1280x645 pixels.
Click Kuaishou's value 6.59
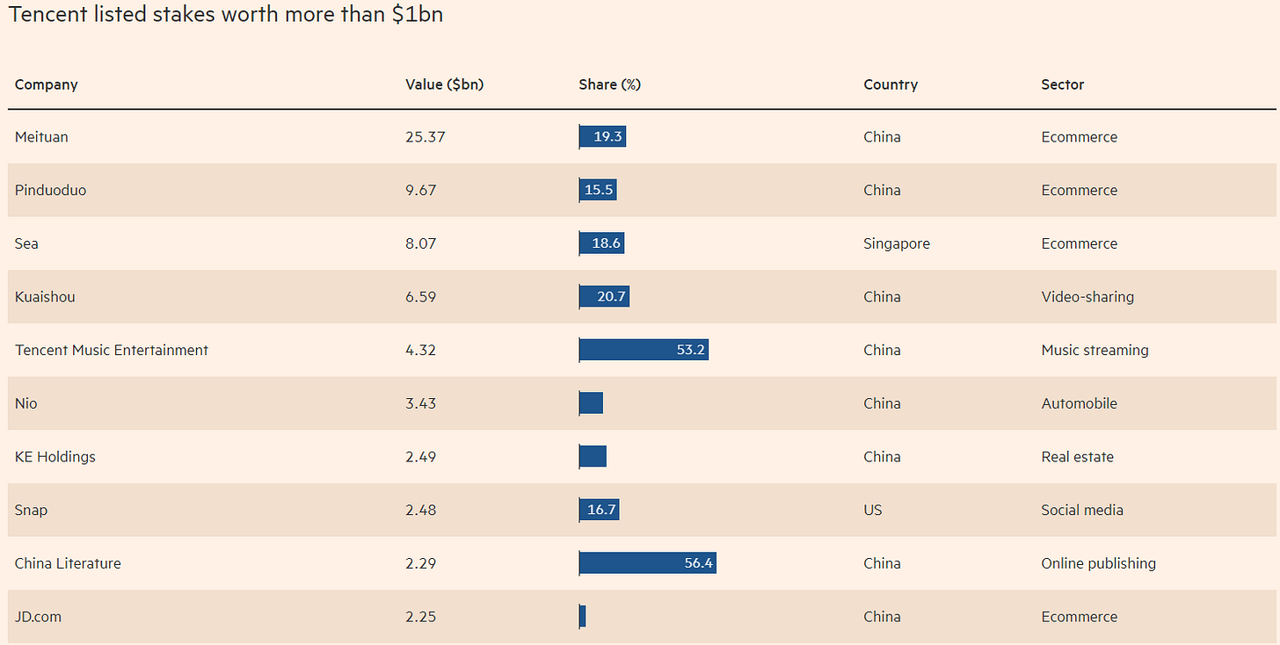point(420,297)
